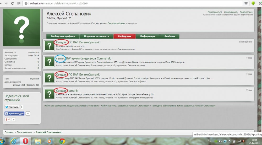This screenshot has width=262, height=145.
Task: Switch to the Сообщения профиля tab
Action: pos(63,36)
